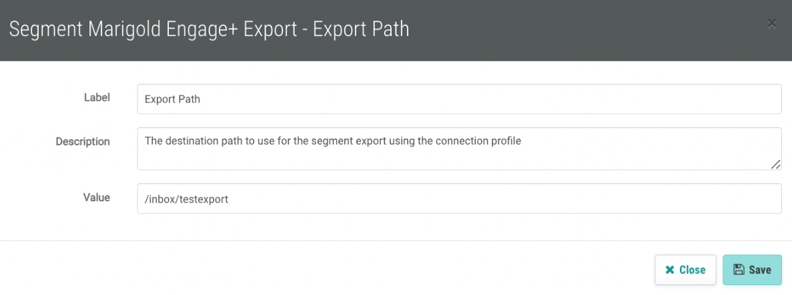This screenshot has height=295, width=792.
Task: Click the "Description" field caption
Action: [x=83, y=141]
